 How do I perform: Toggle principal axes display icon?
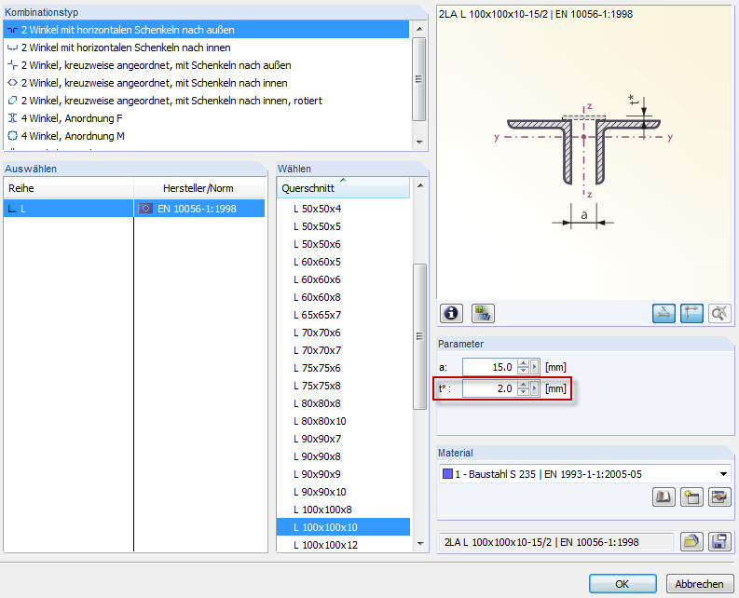coord(691,313)
